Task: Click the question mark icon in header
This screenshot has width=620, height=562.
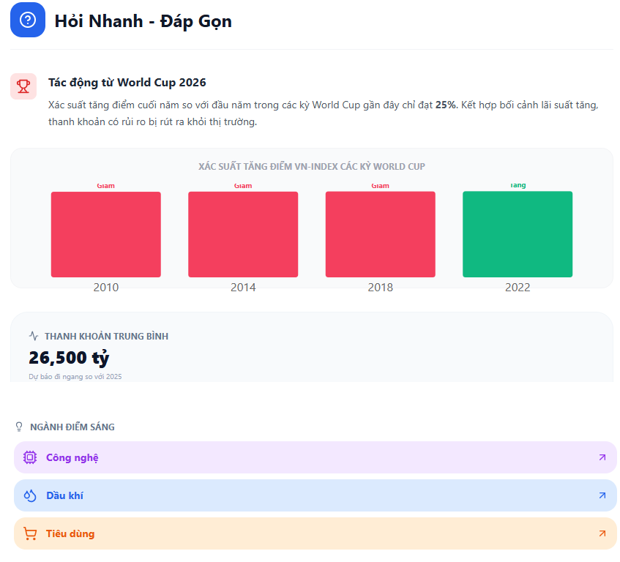Action: pyautogui.click(x=28, y=20)
